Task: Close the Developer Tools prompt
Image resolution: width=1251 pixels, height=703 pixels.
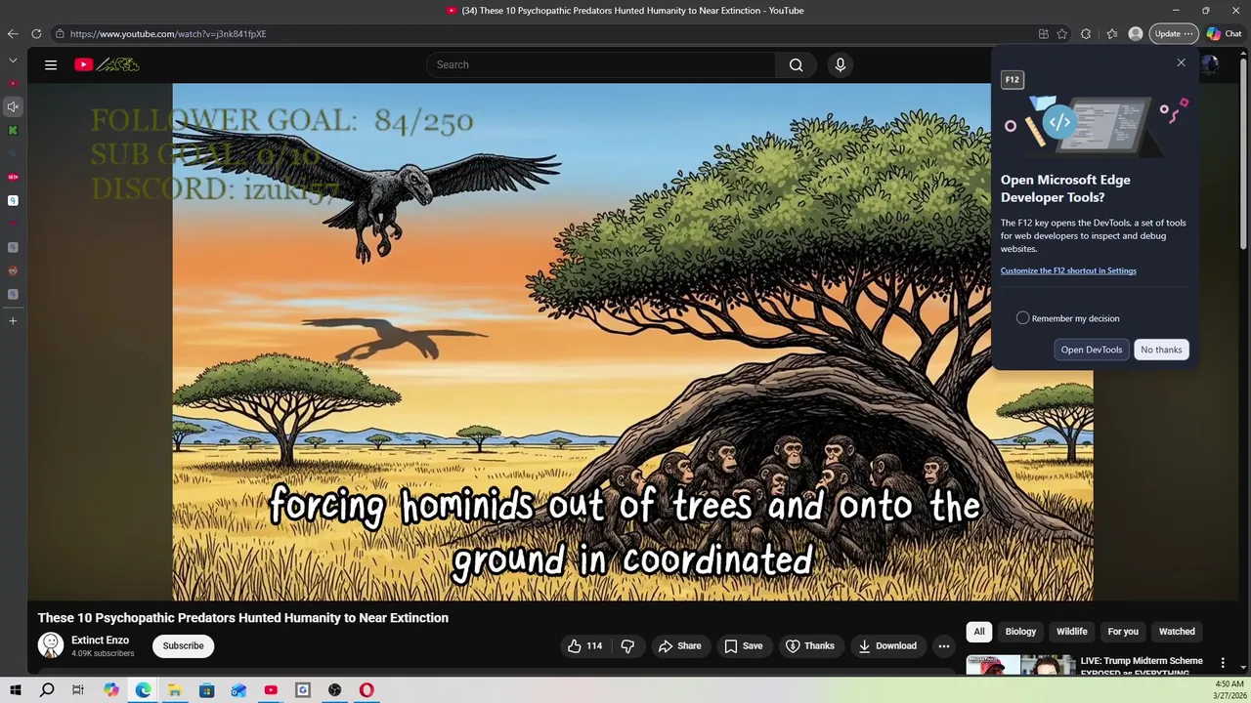Action: click(1181, 62)
